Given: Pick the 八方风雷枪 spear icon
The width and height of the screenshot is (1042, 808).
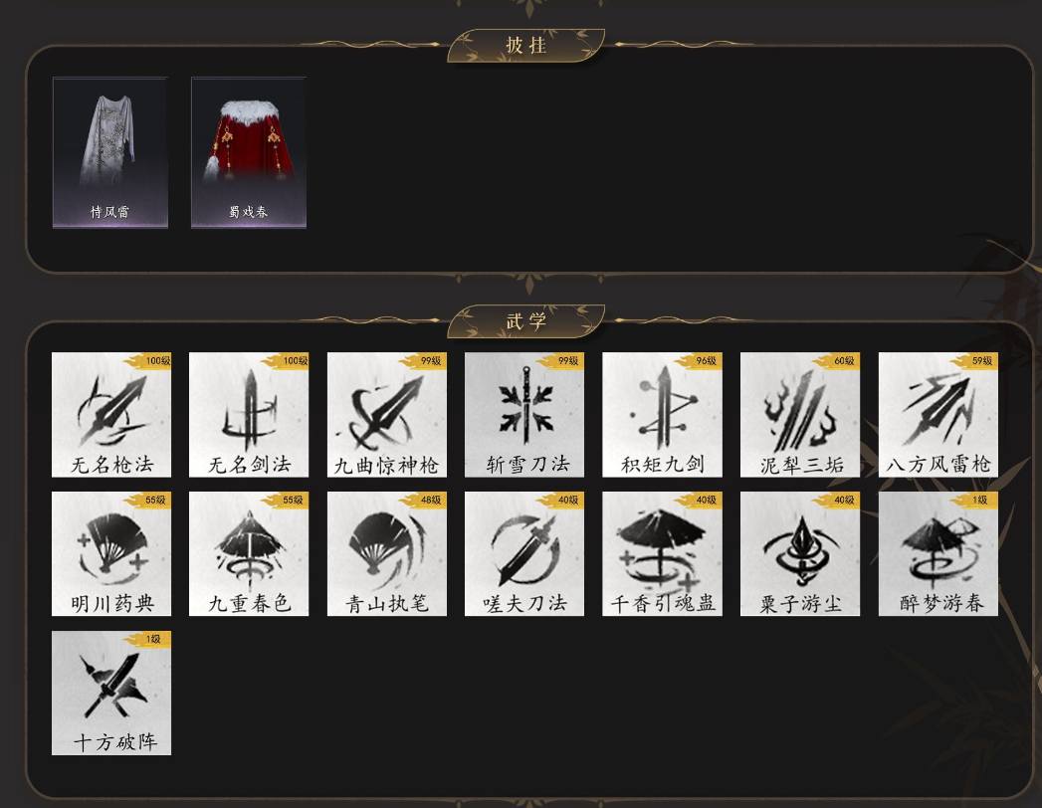Looking at the screenshot, I should (938, 415).
